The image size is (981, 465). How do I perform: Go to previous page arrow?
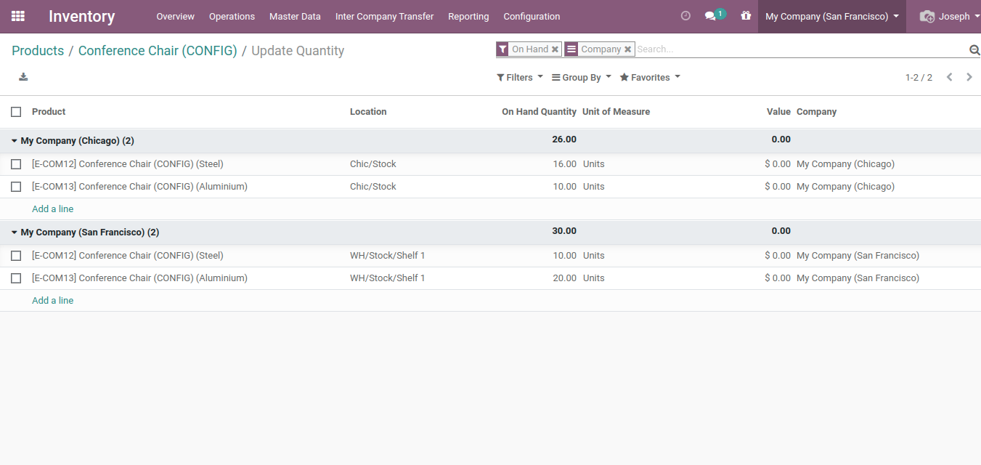tap(949, 77)
